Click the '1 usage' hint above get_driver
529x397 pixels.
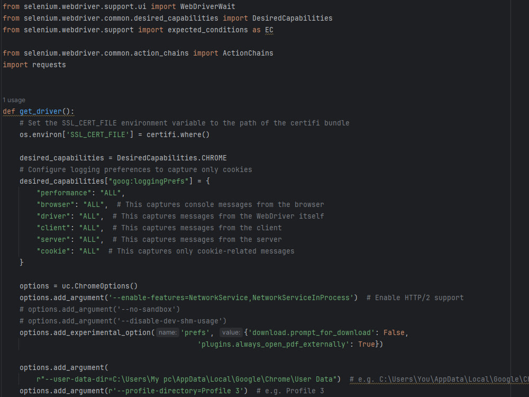tap(14, 100)
